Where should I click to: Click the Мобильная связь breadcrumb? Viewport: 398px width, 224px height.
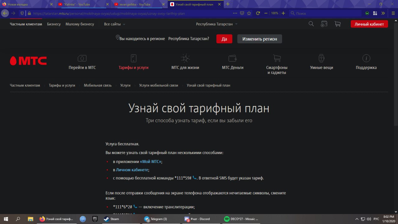(98, 85)
